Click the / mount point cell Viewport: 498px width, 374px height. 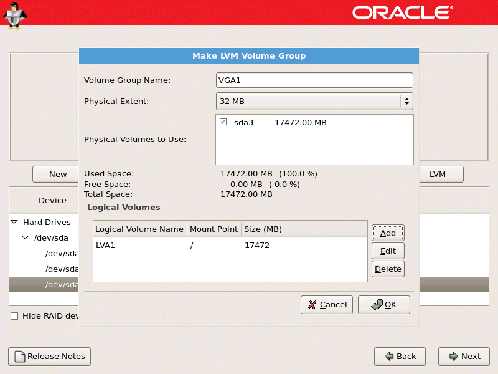tap(192, 246)
